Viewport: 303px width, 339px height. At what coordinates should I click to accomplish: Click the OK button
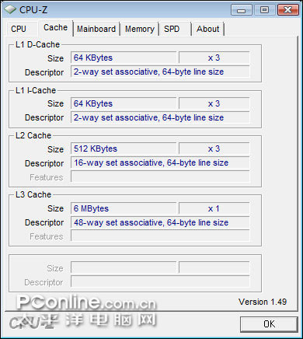coord(269,324)
